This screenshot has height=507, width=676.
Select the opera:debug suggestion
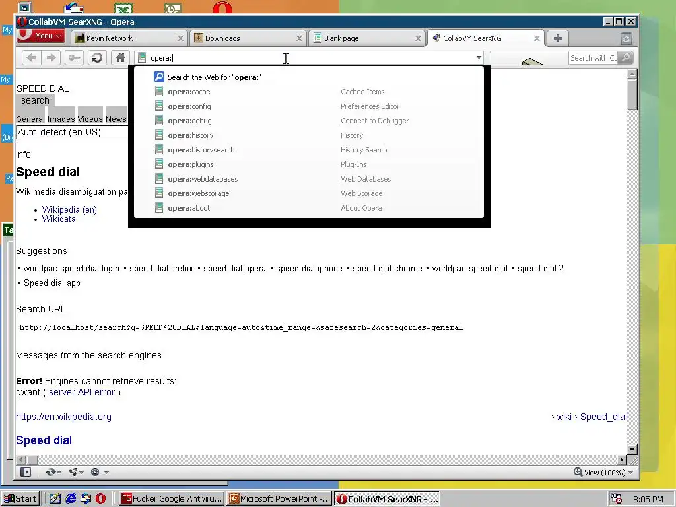309,121
